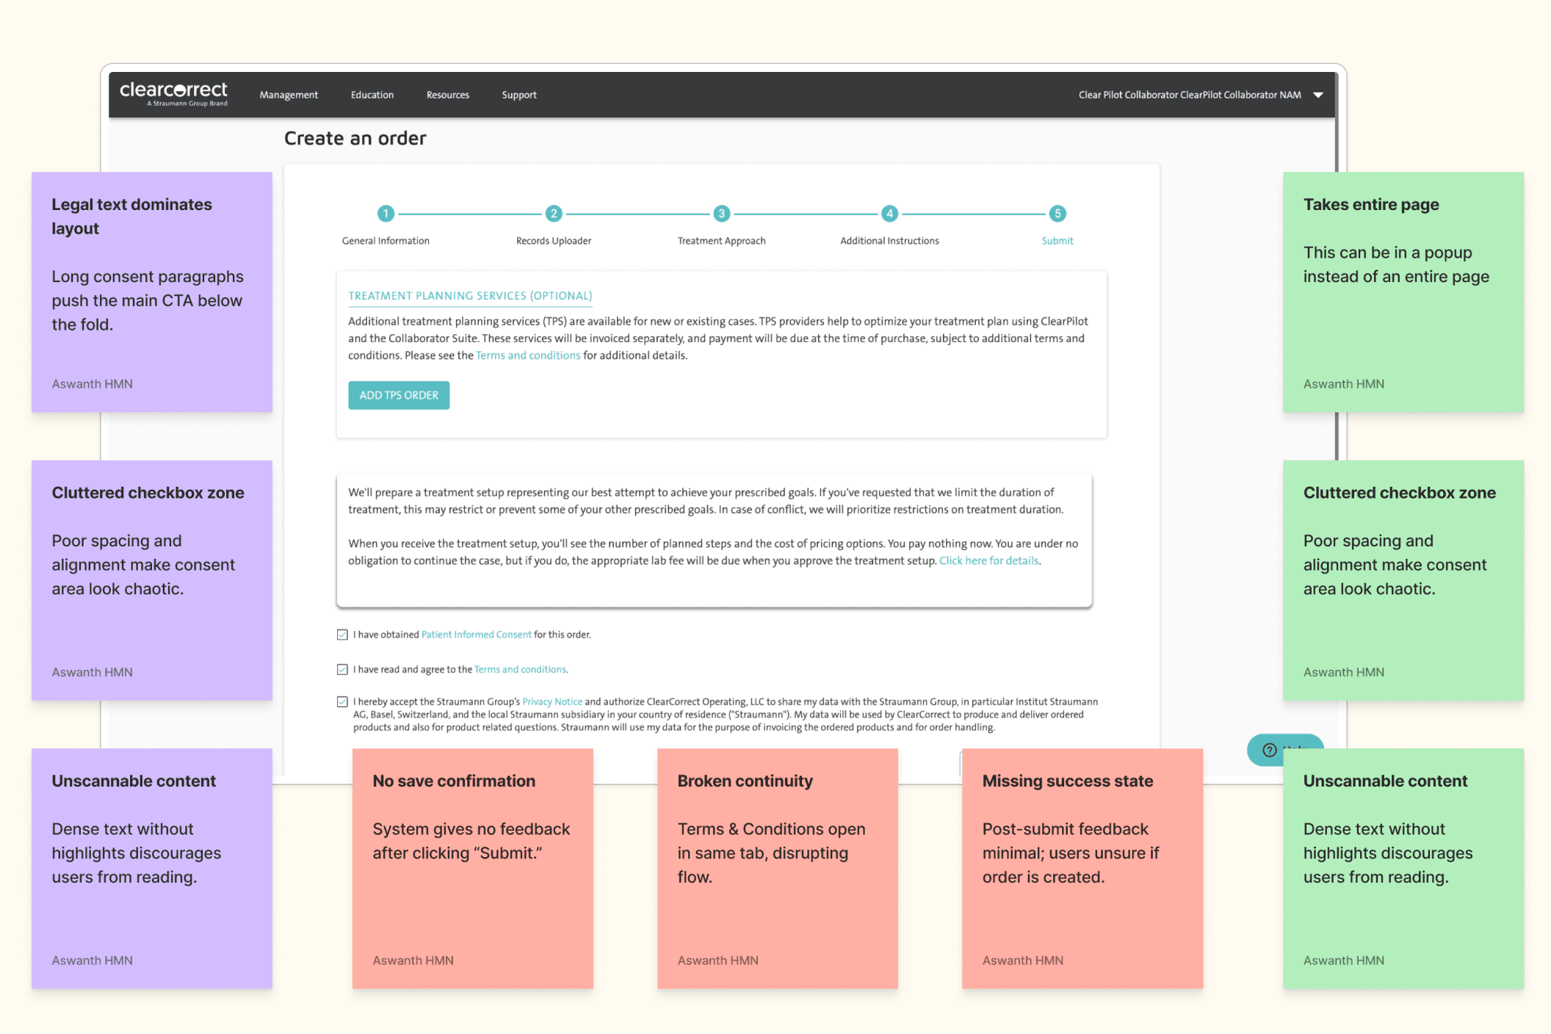Screen dimensions: 1551x1034
Task: Open the Support menu
Action: click(518, 95)
